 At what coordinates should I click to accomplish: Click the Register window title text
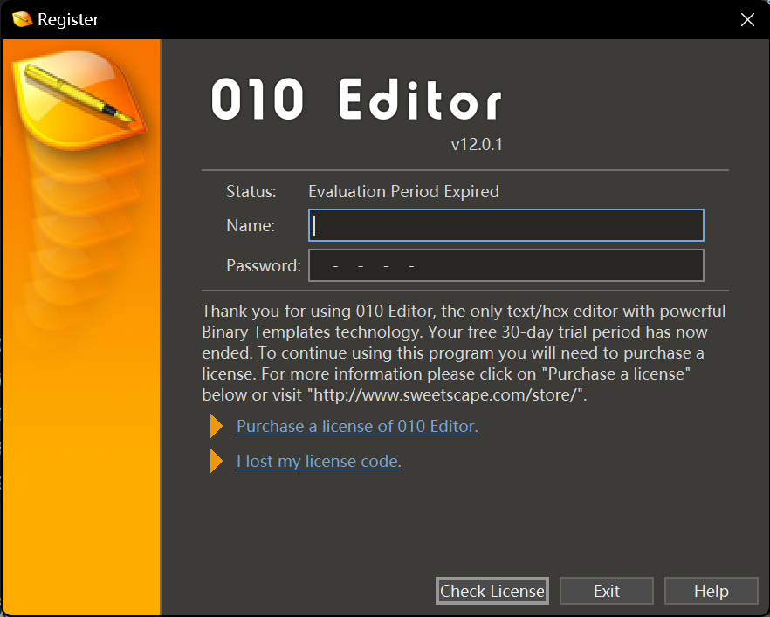pyautogui.click(x=68, y=19)
